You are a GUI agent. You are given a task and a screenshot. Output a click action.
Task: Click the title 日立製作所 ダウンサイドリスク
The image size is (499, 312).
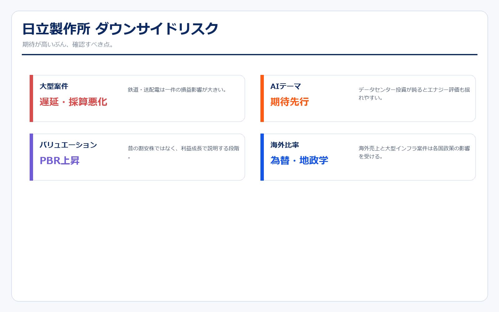(120, 29)
